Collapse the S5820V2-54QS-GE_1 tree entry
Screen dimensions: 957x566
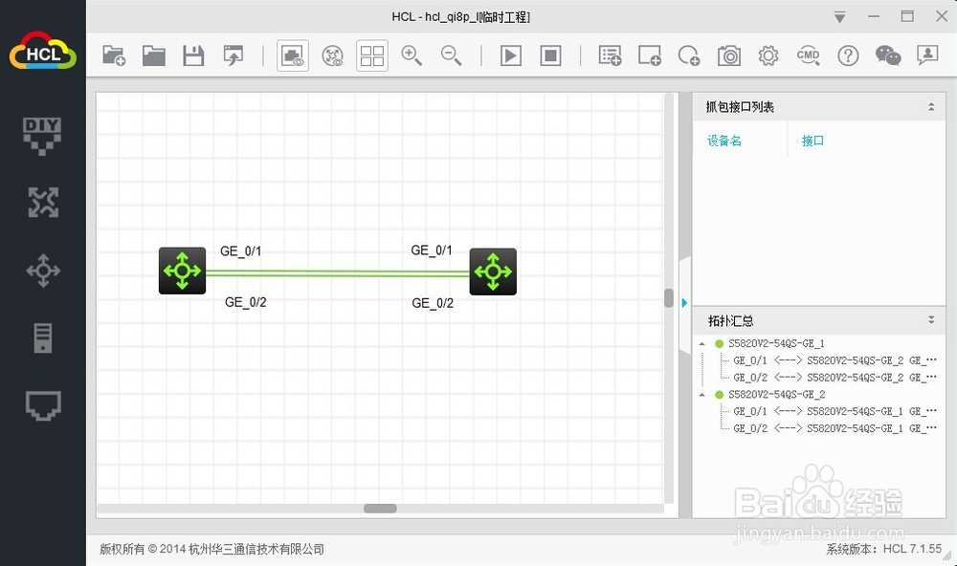(x=701, y=342)
